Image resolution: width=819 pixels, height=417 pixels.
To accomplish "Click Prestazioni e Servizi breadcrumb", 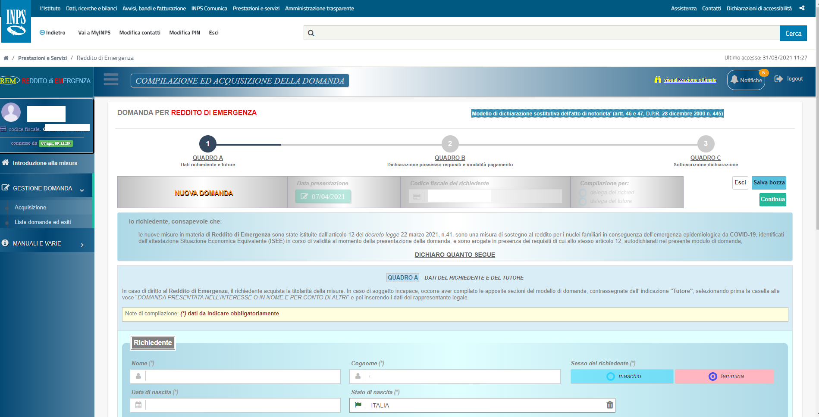I will 42,58.
